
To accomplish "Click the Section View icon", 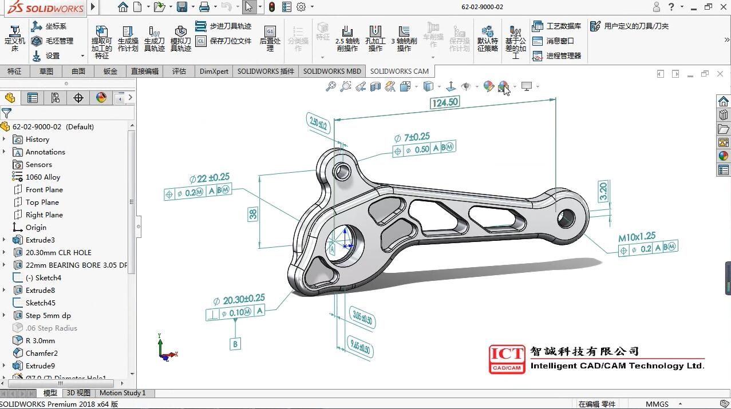I will click(x=376, y=86).
